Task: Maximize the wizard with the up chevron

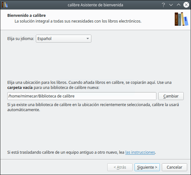Action: tap(179, 5)
